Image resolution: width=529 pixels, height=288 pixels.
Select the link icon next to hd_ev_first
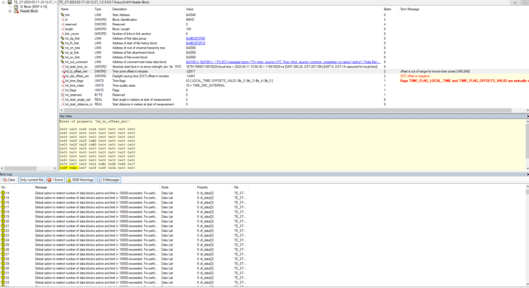[63, 57]
